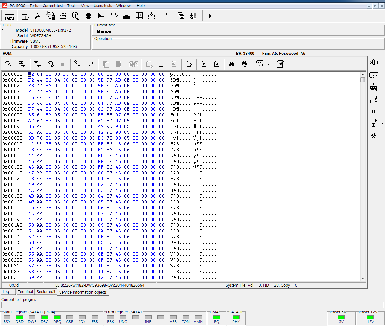Click the RESET counter icon
385x326 pixels.
(374, 87)
